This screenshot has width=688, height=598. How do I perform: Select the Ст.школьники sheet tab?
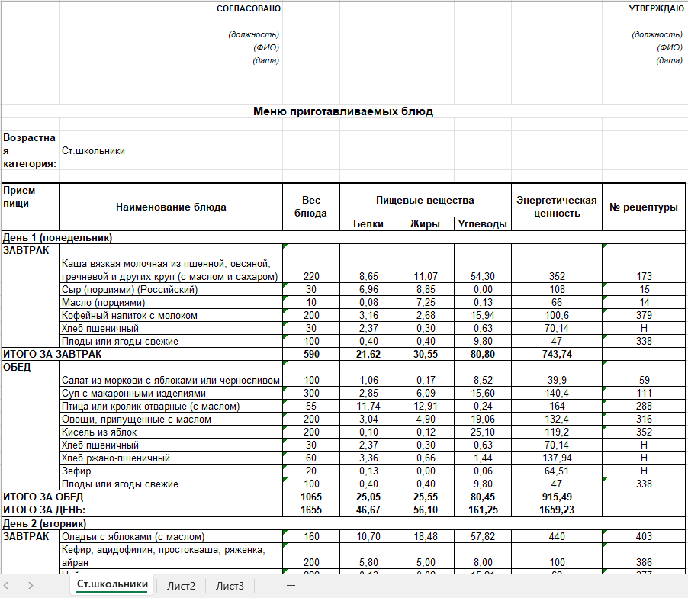(112, 585)
